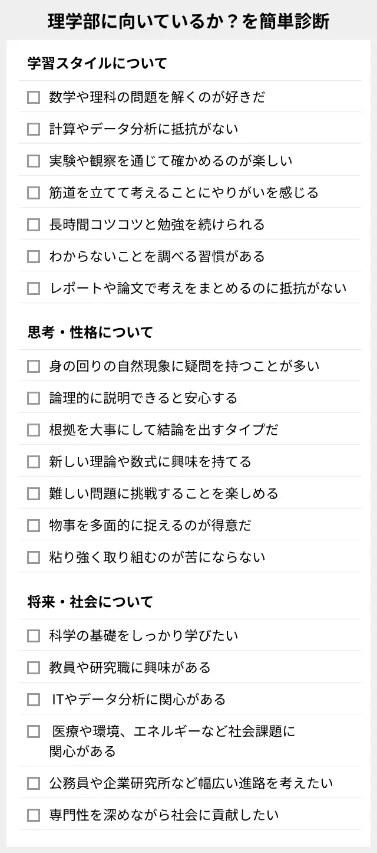Enable the 新しい理論や数式に興味を持てる checkbox
Screen dimensions: 377x853
34,462
